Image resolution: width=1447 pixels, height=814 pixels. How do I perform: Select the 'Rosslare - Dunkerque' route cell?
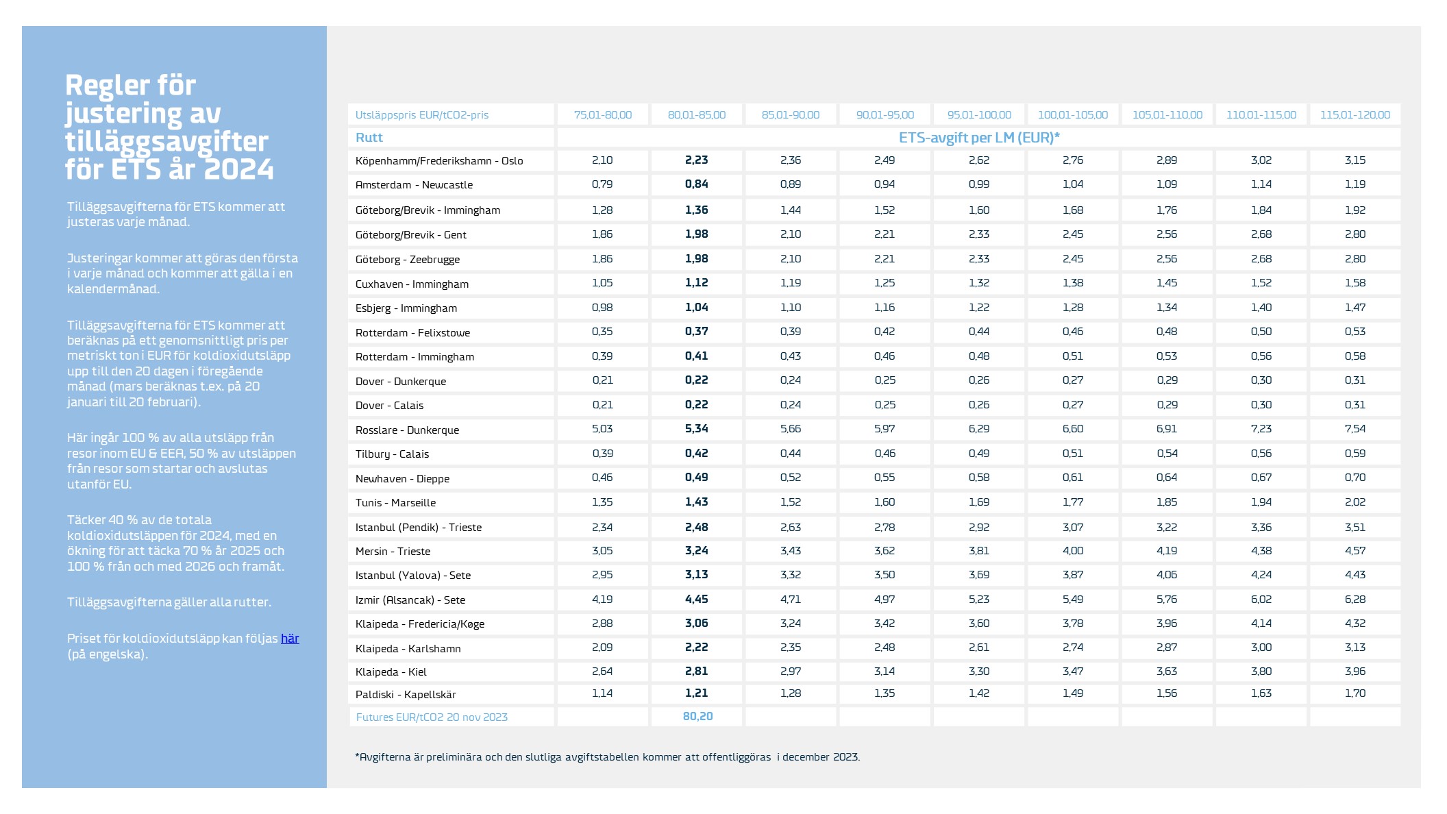point(407,430)
